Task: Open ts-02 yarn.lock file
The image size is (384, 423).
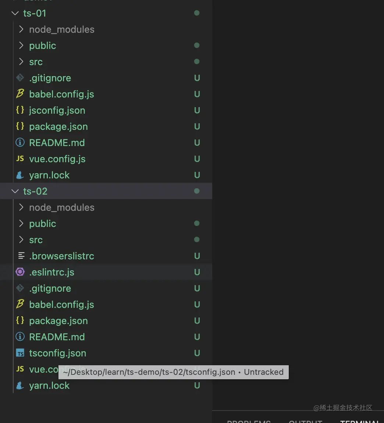Action: pyautogui.click(x=49, y=385)
